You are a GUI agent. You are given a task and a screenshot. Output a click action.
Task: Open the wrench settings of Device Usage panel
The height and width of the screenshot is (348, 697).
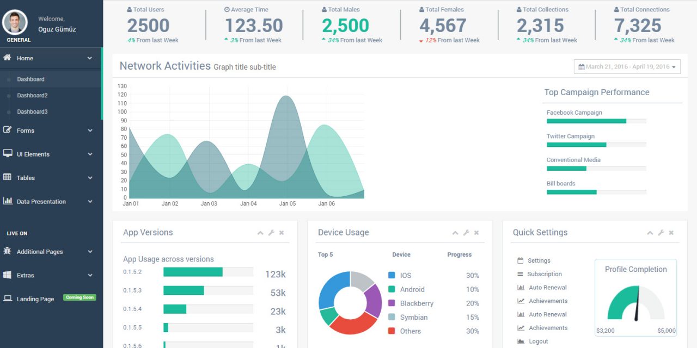(466, 233)
